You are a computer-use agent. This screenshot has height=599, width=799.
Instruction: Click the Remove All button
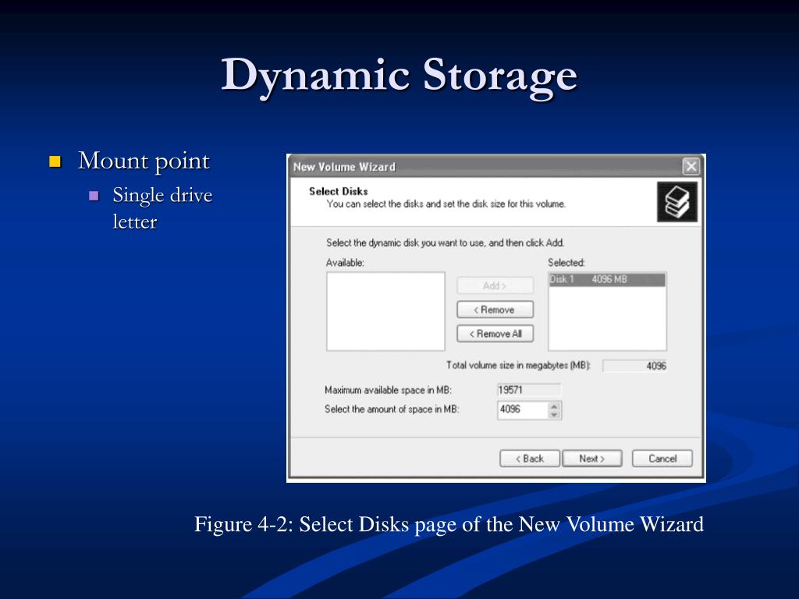pos(495,334)
